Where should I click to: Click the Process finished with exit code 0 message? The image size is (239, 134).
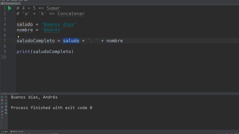(x=52, y=108)
